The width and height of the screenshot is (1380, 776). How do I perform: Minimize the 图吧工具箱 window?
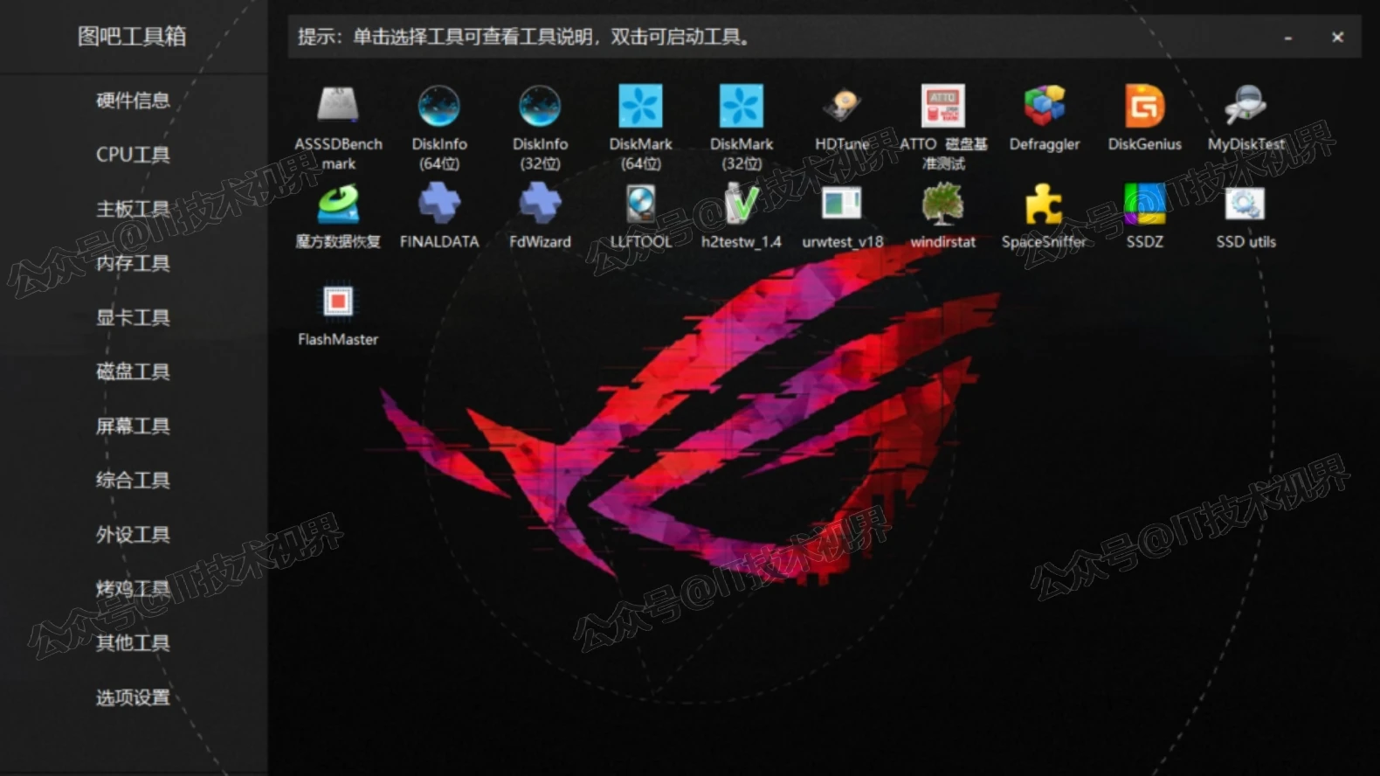coord(1288,38)
